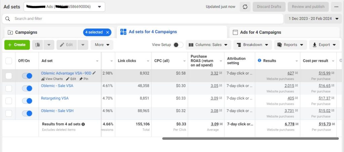Switch to the Campaigns tab
This screenshot has height=152, width=344.
[x=26, y=32]
